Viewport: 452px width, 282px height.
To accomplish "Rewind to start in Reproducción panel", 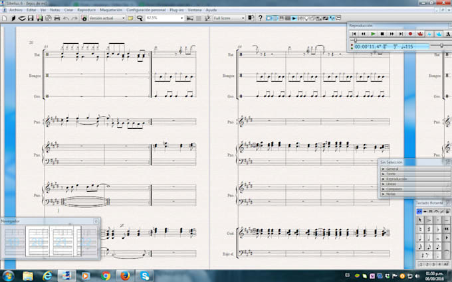I will (x=354, y=34).
